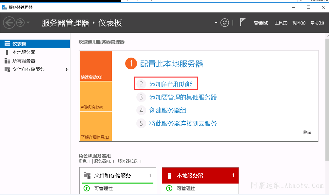Open the notifications flag icon
Screen dimensions: 329x195
242,22
